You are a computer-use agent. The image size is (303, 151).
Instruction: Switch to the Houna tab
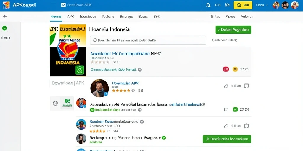click(56, 17)
